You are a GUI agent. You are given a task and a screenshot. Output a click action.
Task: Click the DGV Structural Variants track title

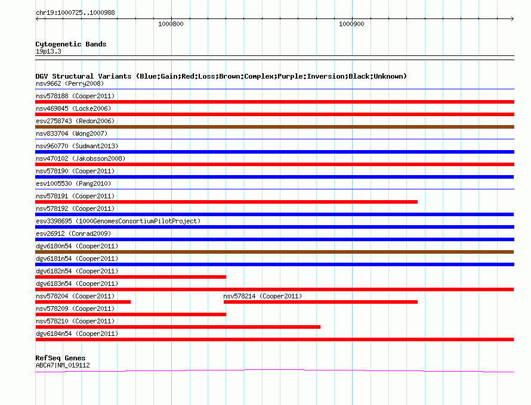(x=221, y=76)
